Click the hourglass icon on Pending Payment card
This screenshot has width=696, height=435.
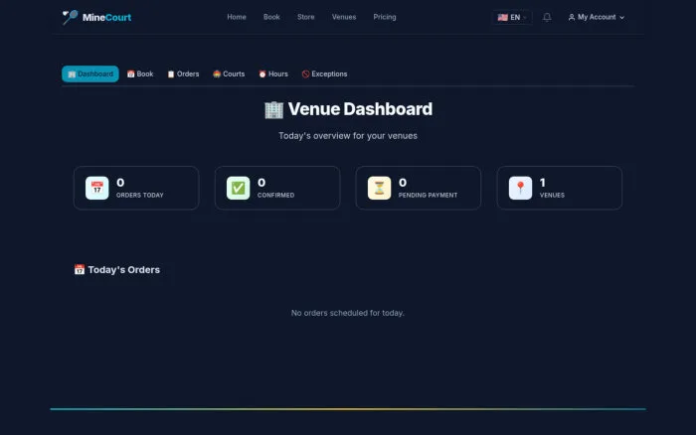pos(379,188)
